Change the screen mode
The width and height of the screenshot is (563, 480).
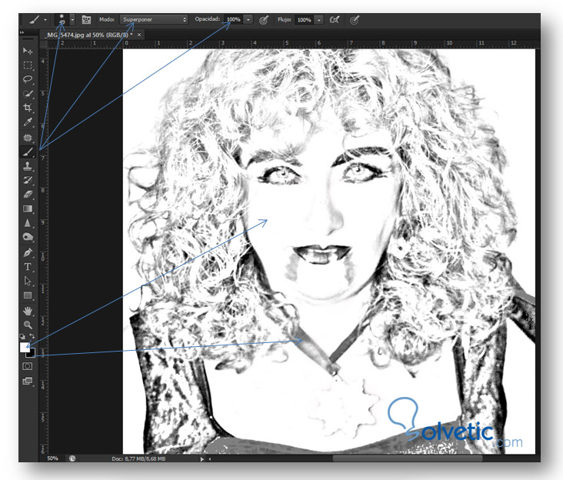click(28, 381)
